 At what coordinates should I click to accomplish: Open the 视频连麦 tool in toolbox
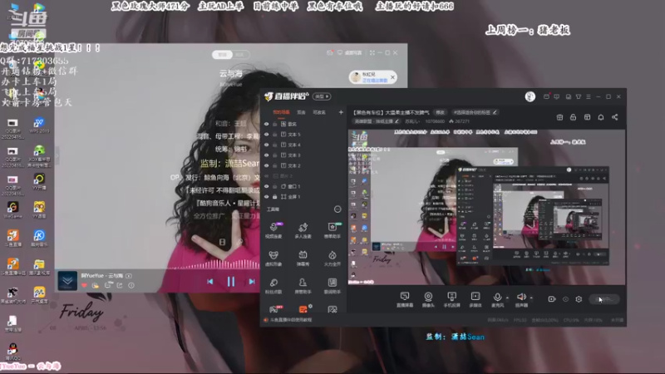coord(273,230)
